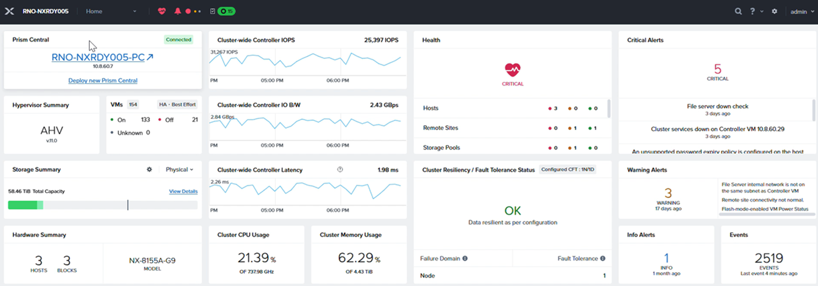Click the 3 HOSTS hardware count
This screenshot has width=818, height=286.
click(x=39, y=264)
